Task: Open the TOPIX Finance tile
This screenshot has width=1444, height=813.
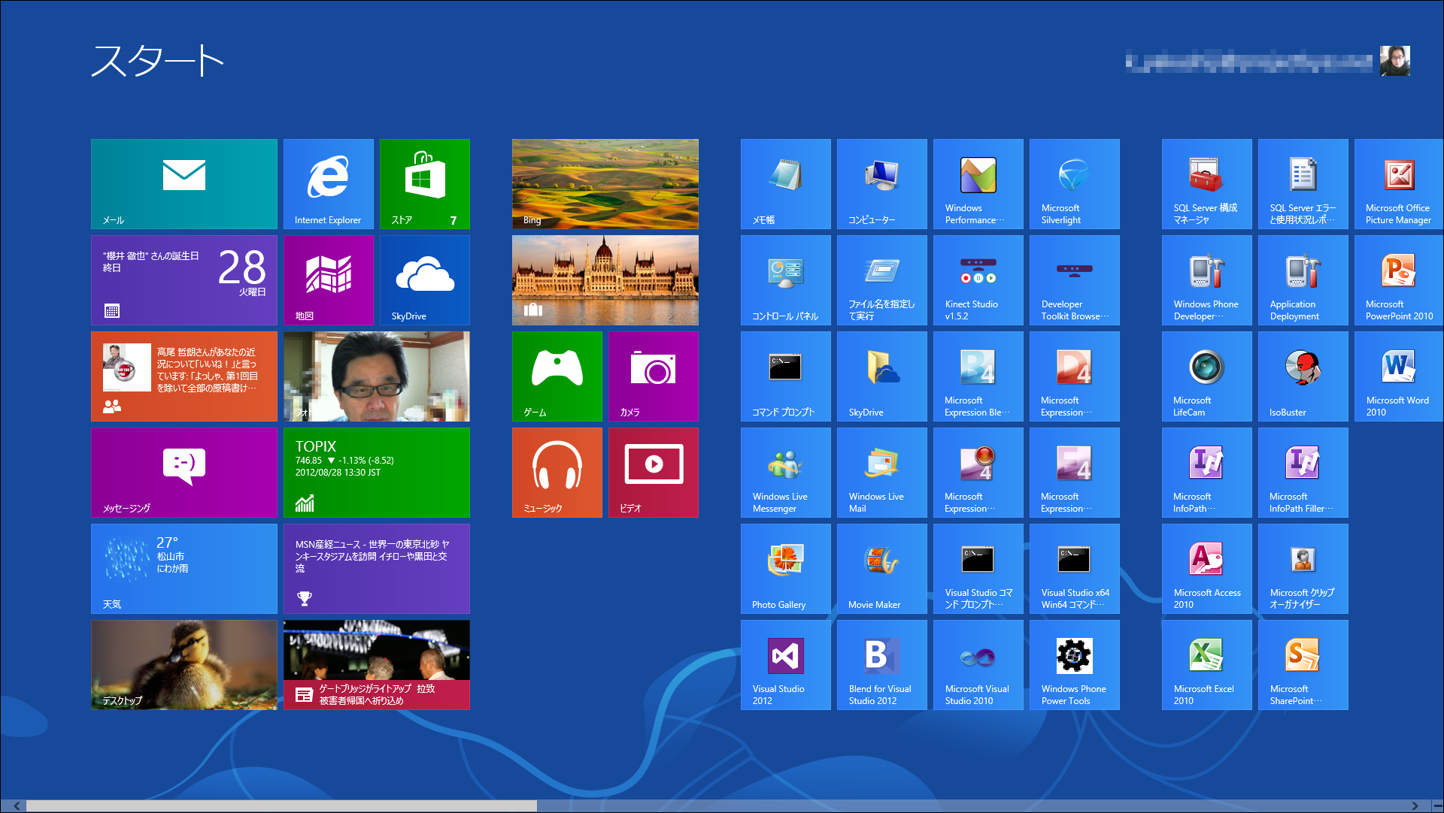Action: point(377,473)
